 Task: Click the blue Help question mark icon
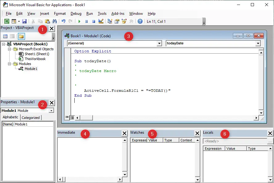(140, 21)
